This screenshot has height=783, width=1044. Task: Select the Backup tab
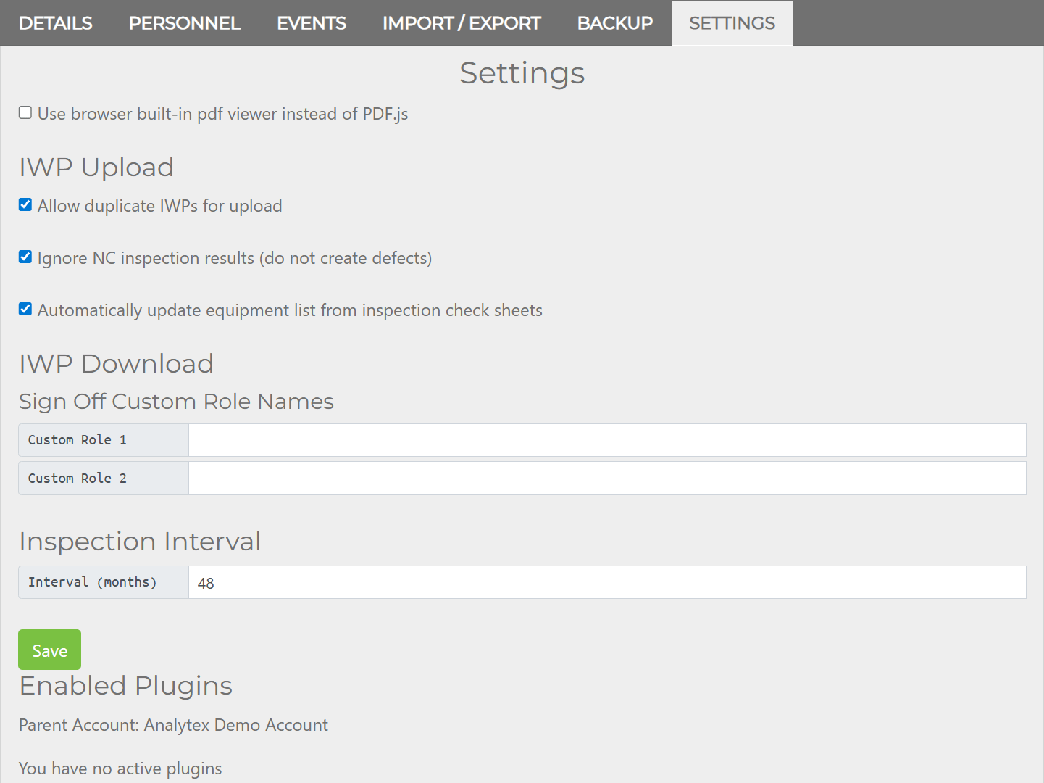coord(615,23)
